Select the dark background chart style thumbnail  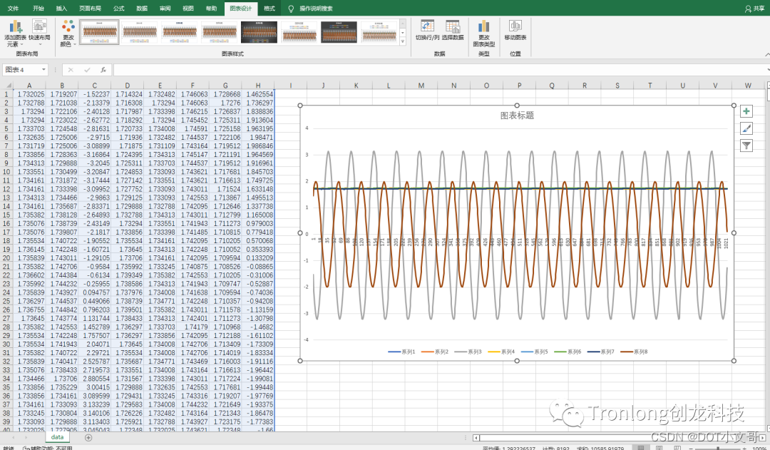pyautogui.click(x=259, y=32)
